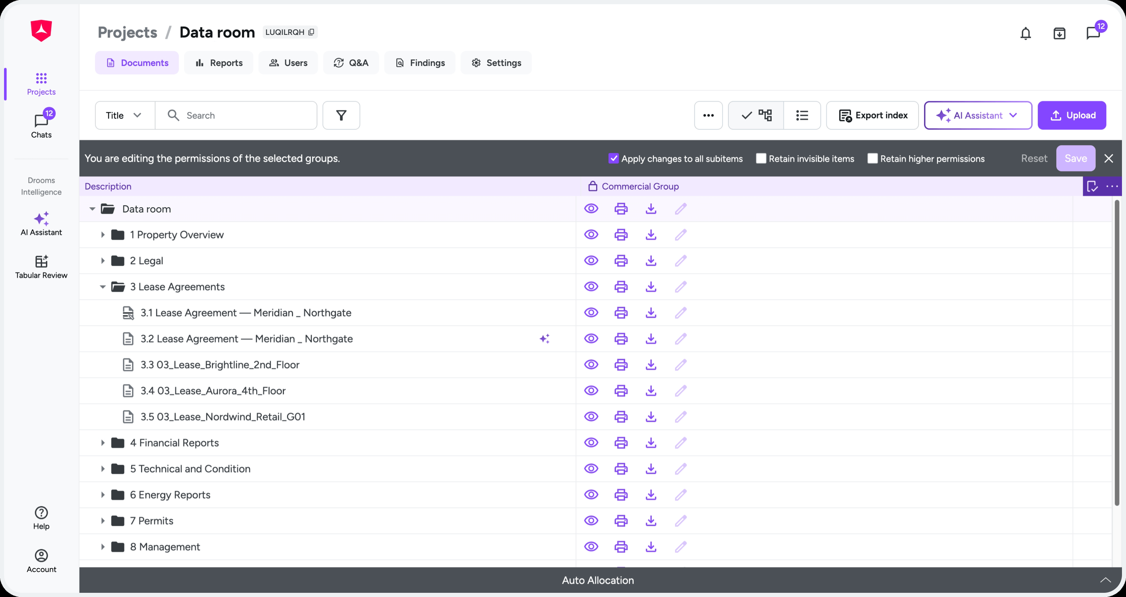Open the downloads inbox icon in header

click(x=1059, y=33)
